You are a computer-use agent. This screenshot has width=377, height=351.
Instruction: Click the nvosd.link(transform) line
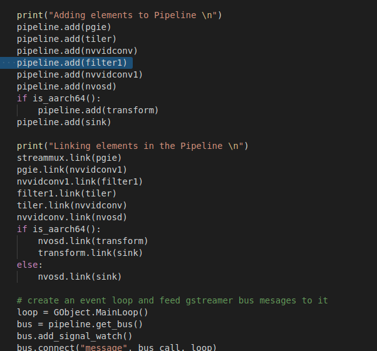click(92, 241)
